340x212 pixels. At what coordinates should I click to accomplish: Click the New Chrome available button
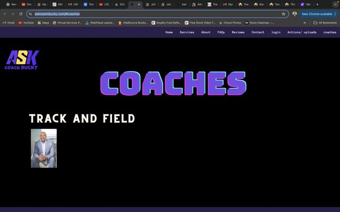[x=318, y=14]
